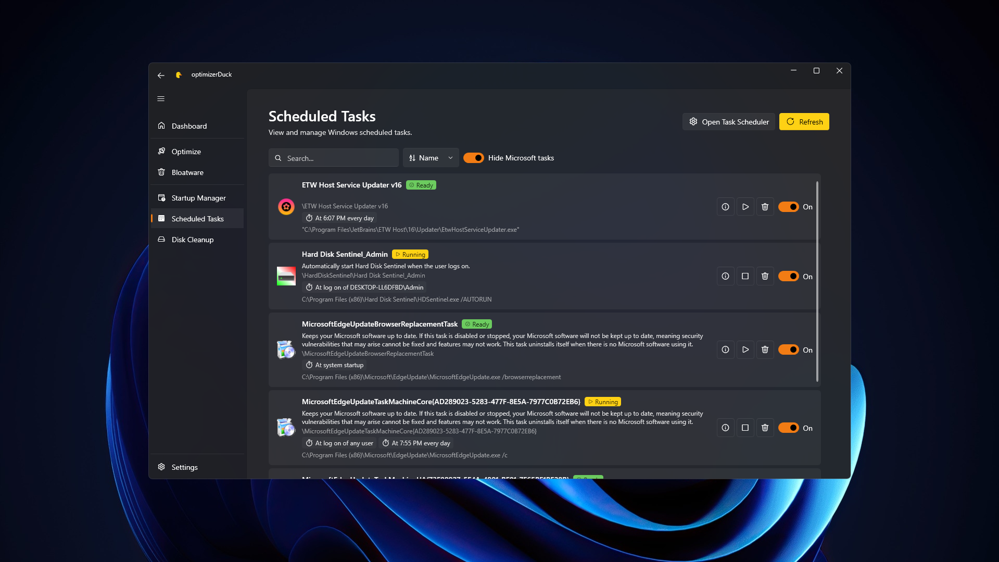This screenshot has height=562, width=999.
Task: Click the Running badge on MicrosoftEdgeUpdateTaskMachineCore
Action: [x=603, y=402]
